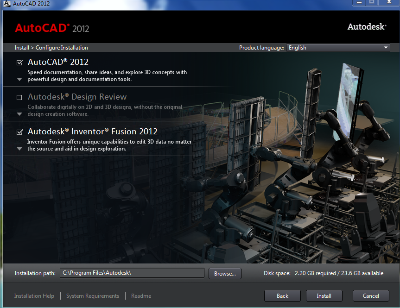The height and width of the screenshot is (308, 400).
Task: Start installation with the Install button
Action: (x=324, y=296)
